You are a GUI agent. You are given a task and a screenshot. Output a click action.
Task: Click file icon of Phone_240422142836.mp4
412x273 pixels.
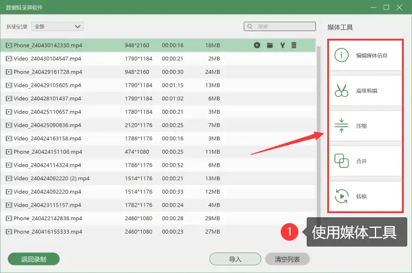click(9, 218)
